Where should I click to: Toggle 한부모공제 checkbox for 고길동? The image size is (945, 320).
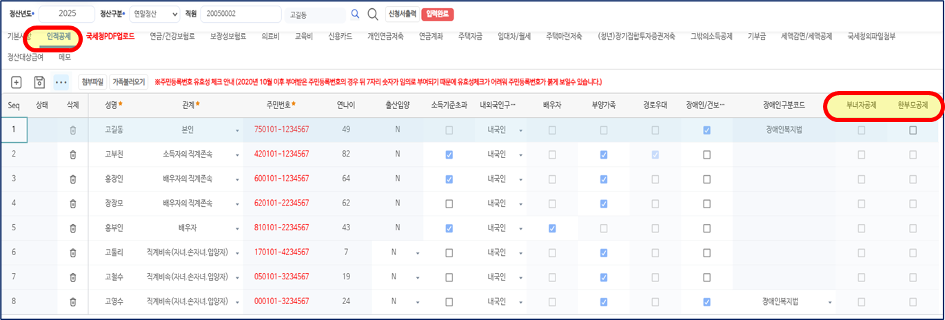point(913,130)
